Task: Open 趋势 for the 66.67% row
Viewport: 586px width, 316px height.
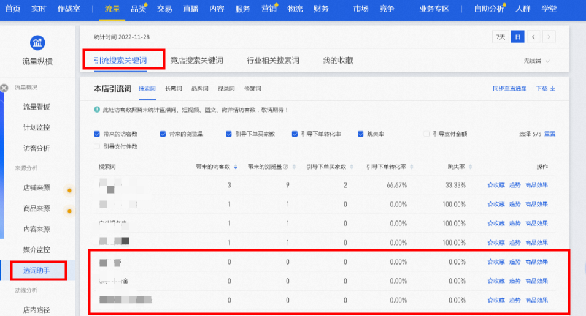Action: [515, 185]
